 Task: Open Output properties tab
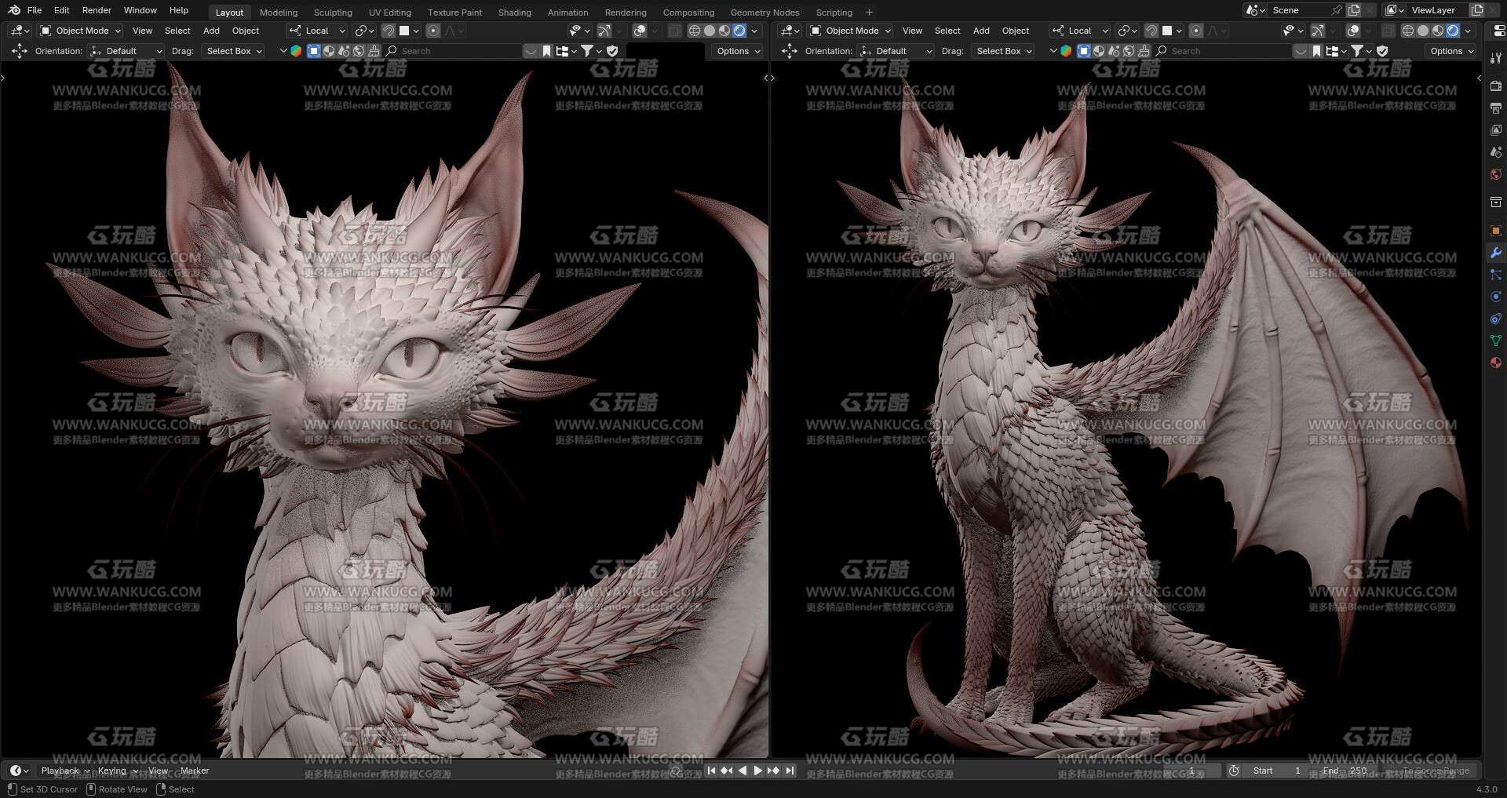1496,107
